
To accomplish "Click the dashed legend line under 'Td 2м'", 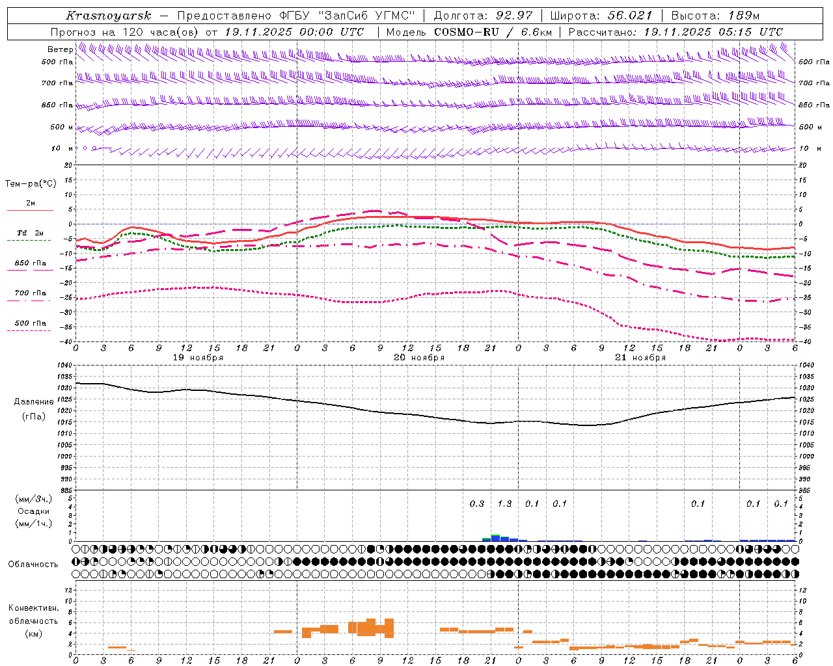I will click(29, 241).
